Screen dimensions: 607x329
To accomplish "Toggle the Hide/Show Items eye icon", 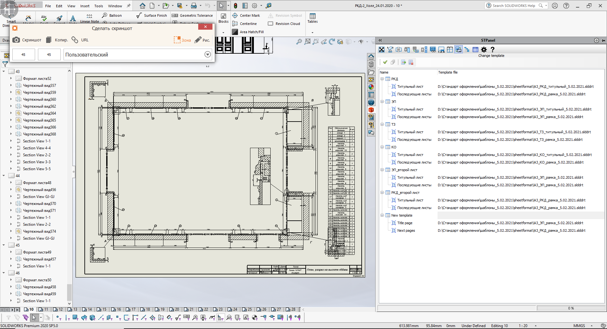I will pyautogui.click(x=361, y=42).
